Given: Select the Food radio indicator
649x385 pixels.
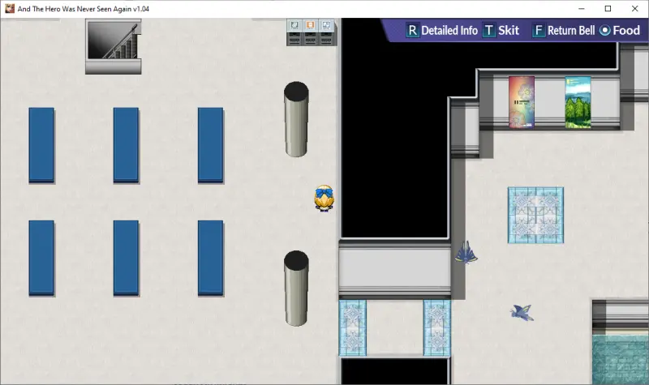Looking at the screenshot, I should [x=604, y=31].
